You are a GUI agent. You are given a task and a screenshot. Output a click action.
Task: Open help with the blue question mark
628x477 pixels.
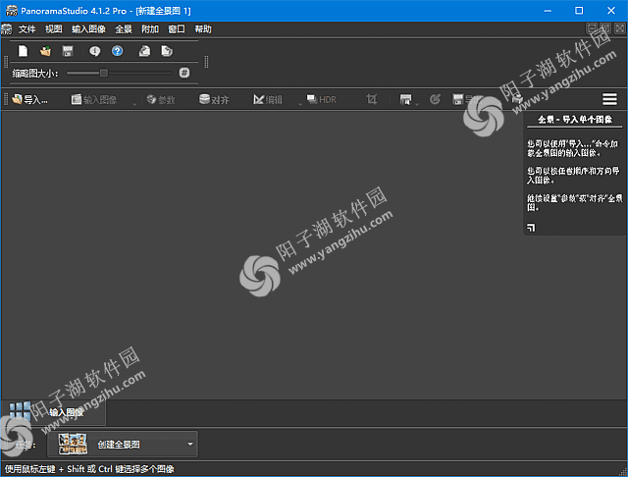[x=117, y=51]
